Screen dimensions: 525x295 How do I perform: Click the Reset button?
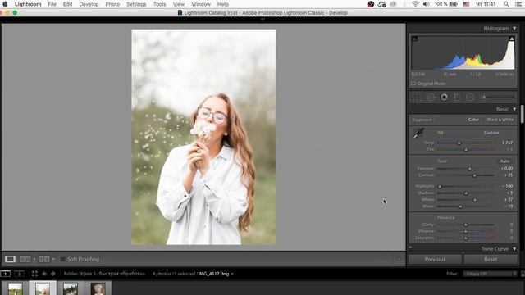point(491,259)
